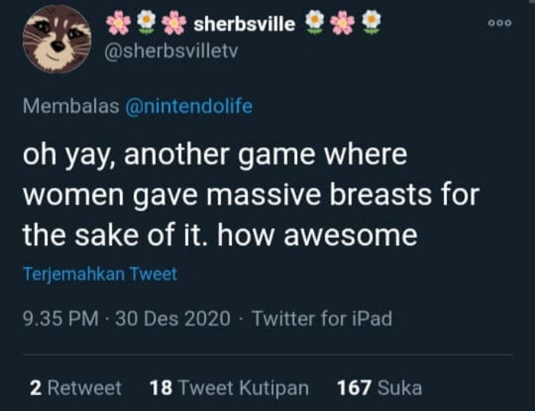Viewport: 535px width, 411px height.
Task: Click the first pink blossom emoji before the name
Action: coord(119,24)
